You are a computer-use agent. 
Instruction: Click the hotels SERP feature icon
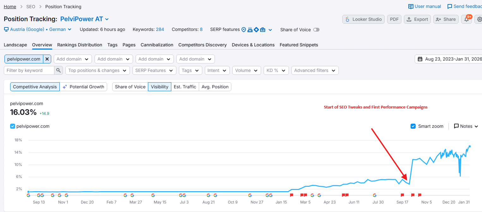pyautogui.click(x=250, y=30)
